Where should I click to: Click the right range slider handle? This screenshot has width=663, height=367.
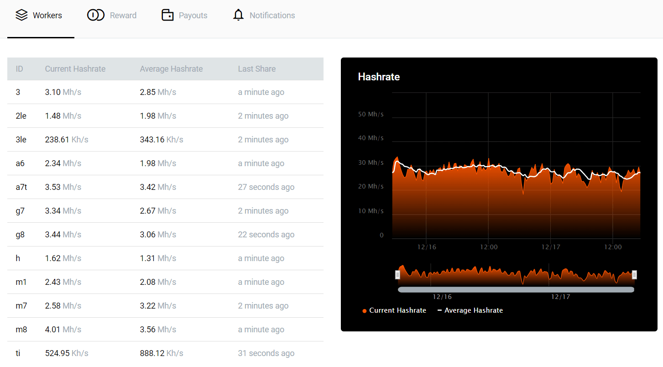634,275
